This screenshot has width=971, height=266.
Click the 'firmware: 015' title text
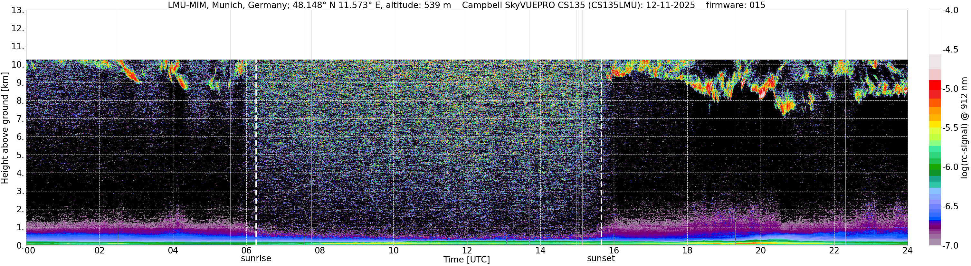735,5
